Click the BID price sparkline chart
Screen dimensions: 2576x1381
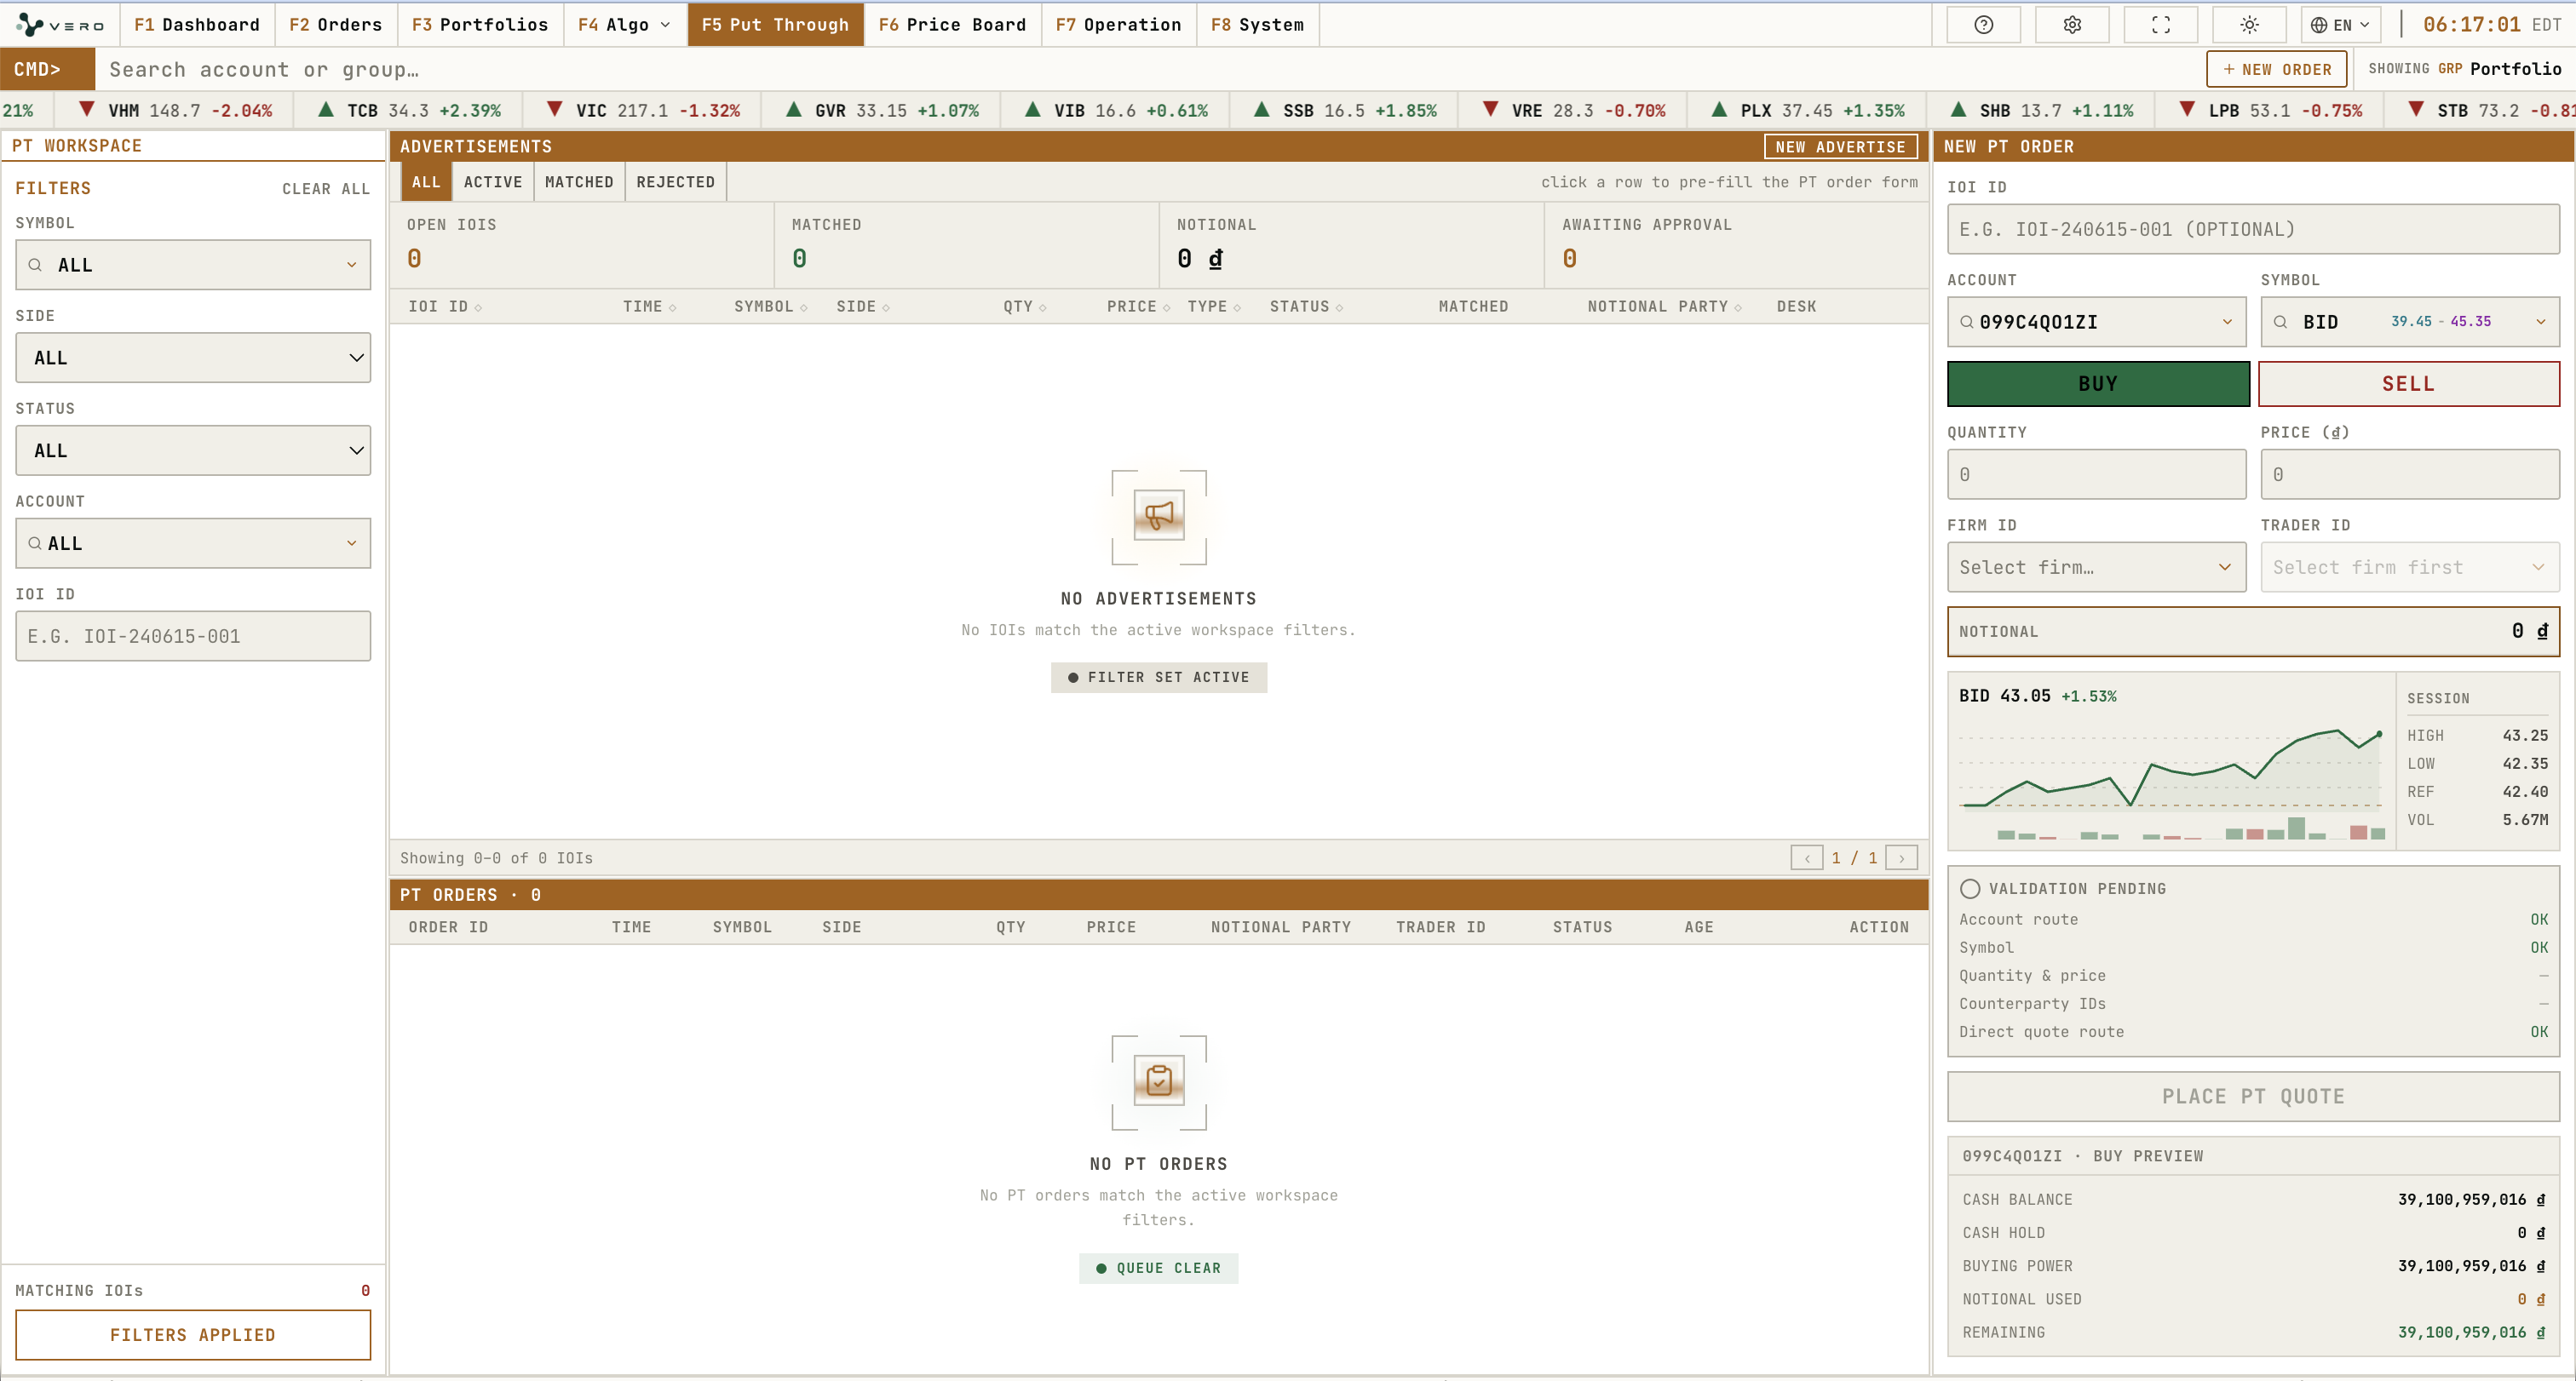pyautogui.click(x=2172, y=782)
